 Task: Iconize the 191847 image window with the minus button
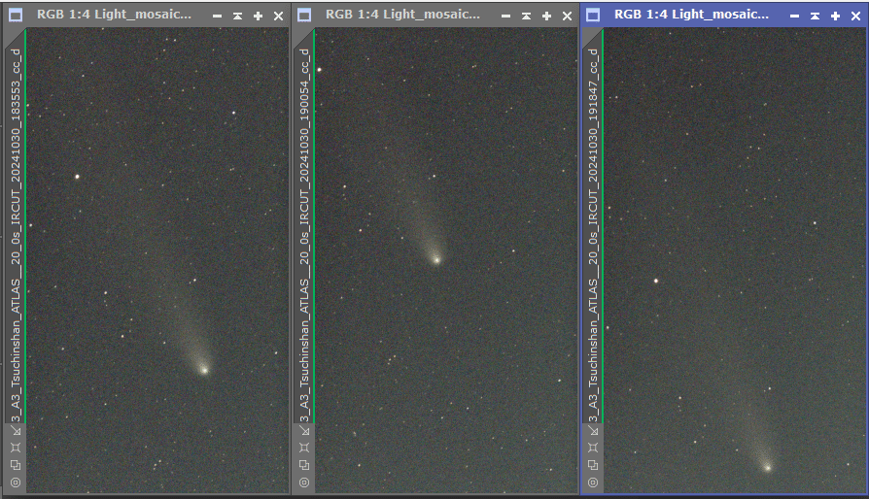click(x=795, y=17)
